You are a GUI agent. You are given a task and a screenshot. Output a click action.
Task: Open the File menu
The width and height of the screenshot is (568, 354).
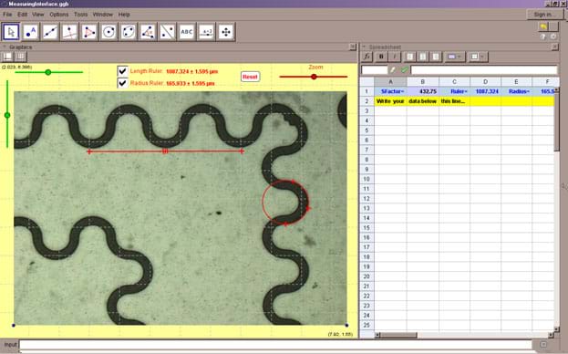7,15
